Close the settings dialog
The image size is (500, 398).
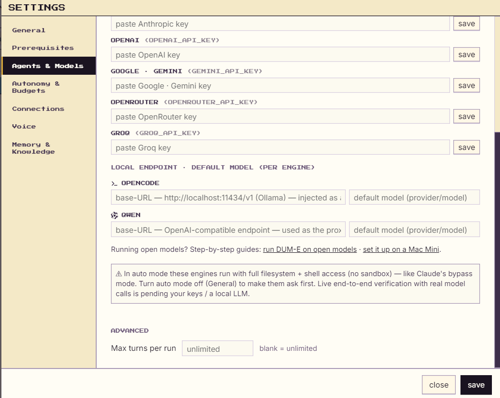click(x=439, y=385)
